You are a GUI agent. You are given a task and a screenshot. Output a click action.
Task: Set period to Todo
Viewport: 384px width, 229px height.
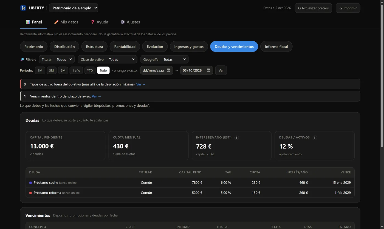pos(103,70)
